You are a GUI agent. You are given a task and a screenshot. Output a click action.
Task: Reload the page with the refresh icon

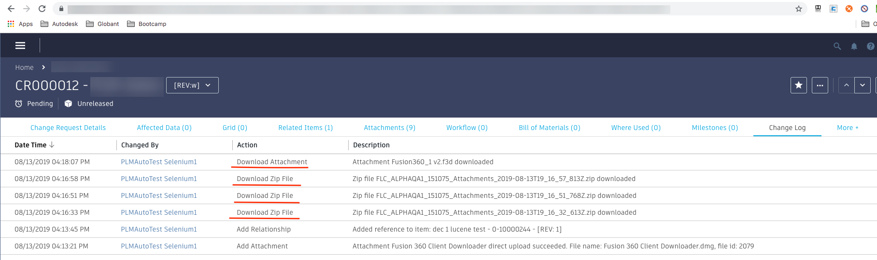[42, 9]
